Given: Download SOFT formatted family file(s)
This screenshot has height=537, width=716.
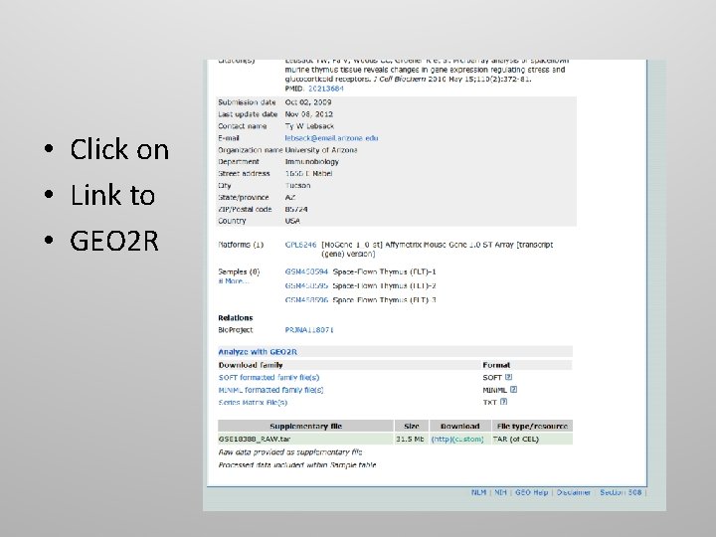Looking at the screenshot, I should coord(268,378).
